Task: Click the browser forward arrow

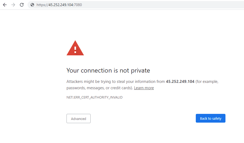Action: pyautogui.click(x=13, y=5)
